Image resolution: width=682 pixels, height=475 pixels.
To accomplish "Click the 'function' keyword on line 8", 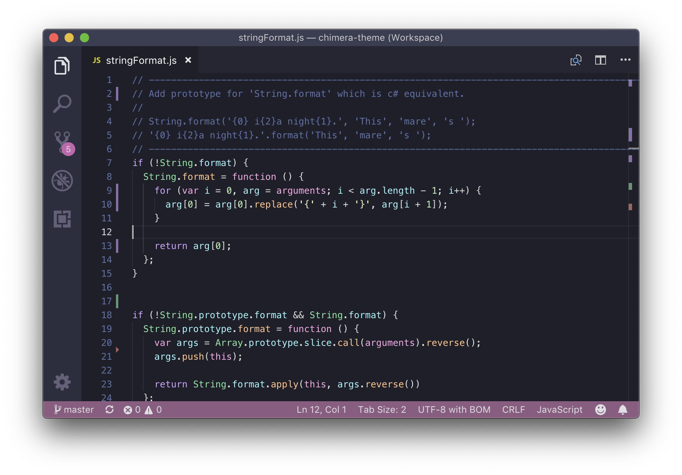I will coord(254,177).
